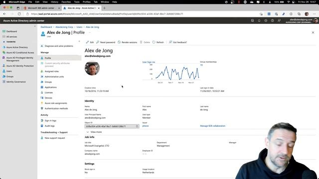
Task: Open Administrative units blade
Action: [x=54, y=77]
